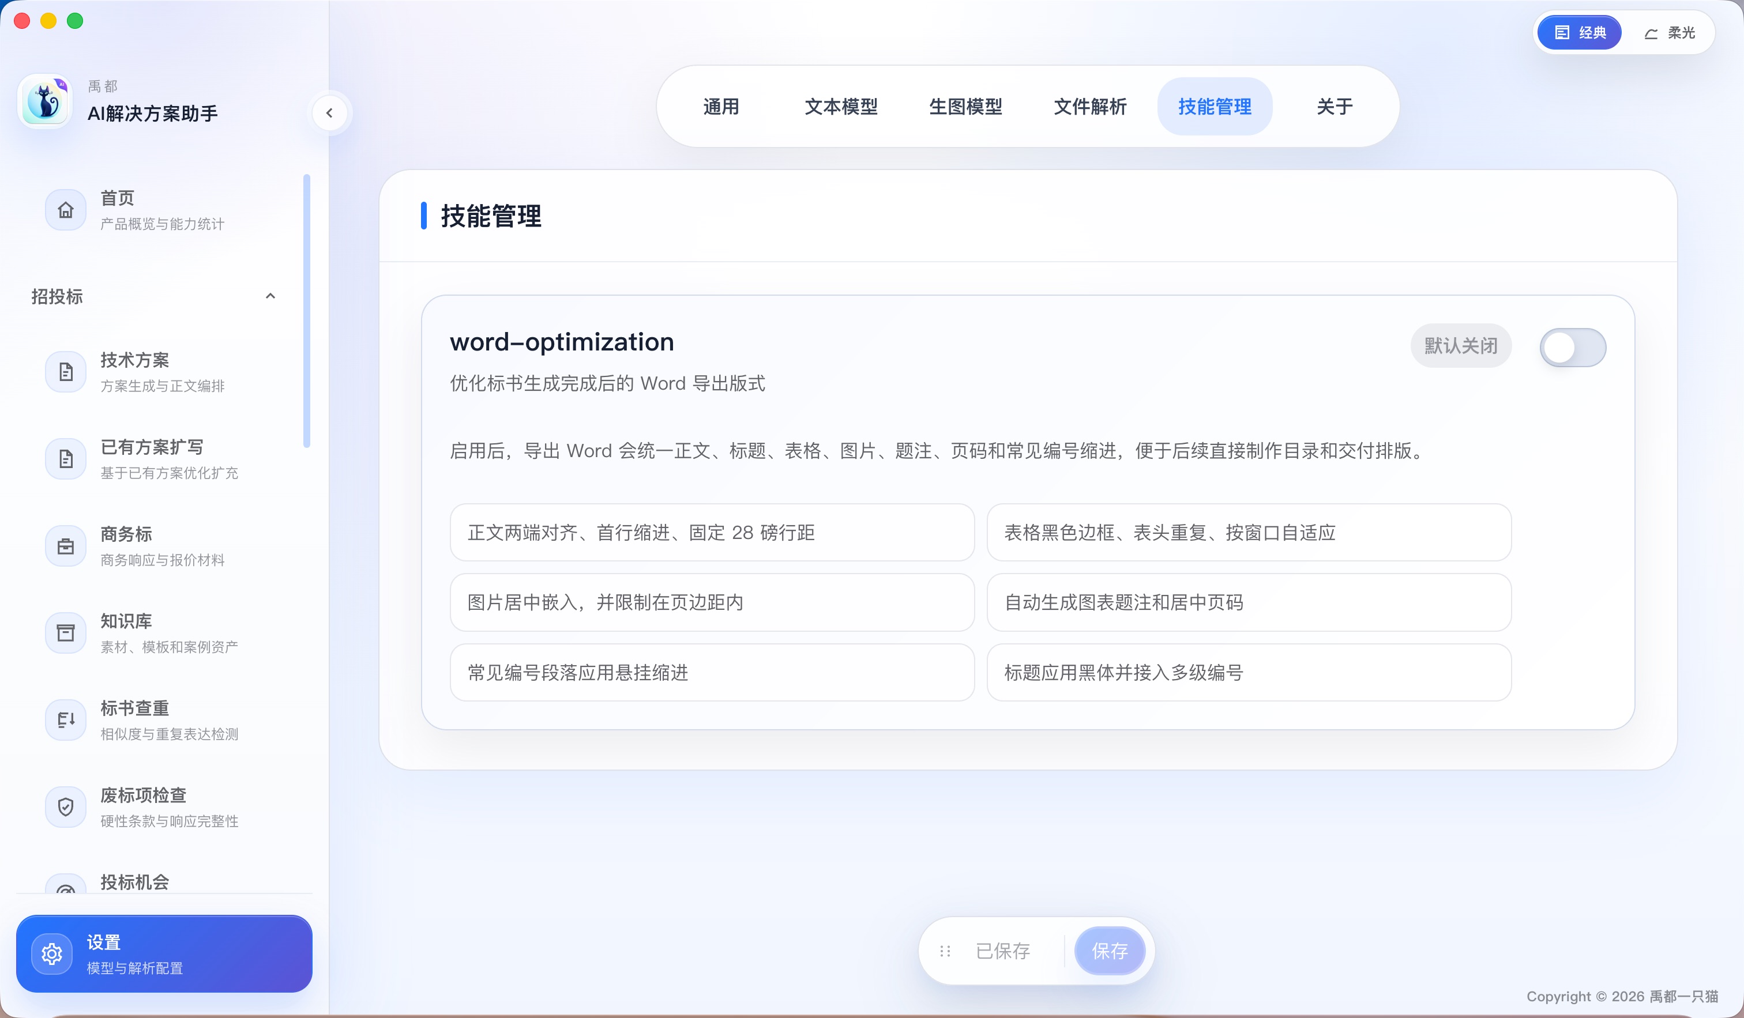Switch to 经典 theme mode
Image resolution: width=1744 pixels, height=1018 pixels.
1579,32
